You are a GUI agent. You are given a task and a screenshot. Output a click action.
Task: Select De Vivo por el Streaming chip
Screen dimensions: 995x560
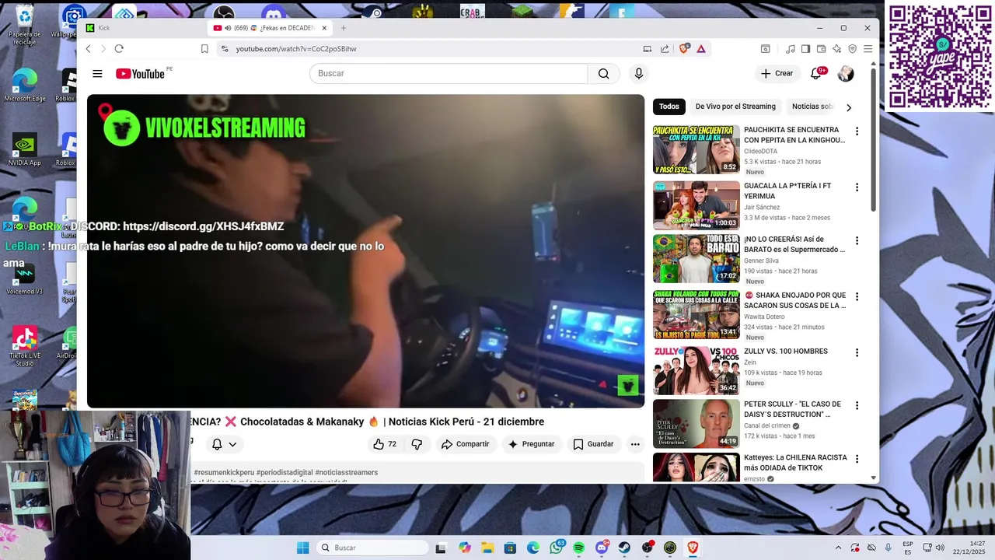point(735,107)
